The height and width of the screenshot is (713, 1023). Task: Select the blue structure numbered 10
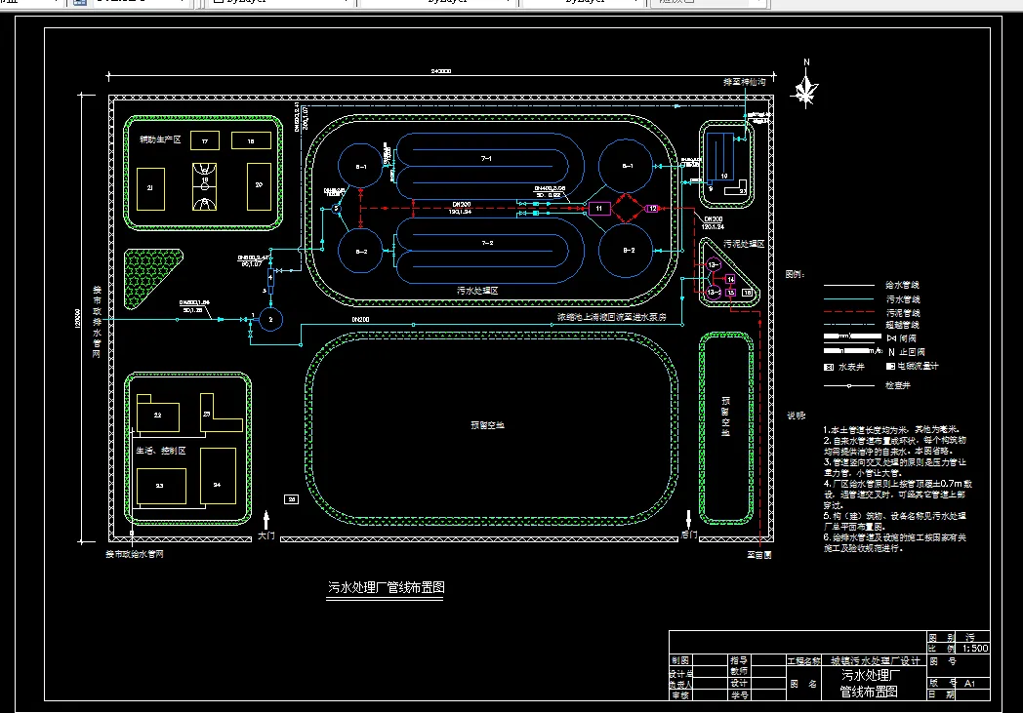tap(720, 155)
